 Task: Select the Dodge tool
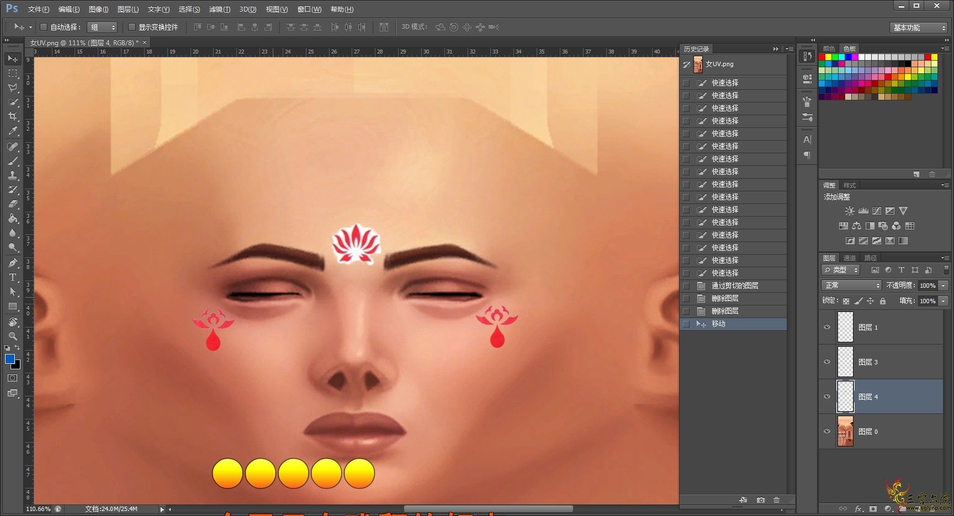click(13, 247)
